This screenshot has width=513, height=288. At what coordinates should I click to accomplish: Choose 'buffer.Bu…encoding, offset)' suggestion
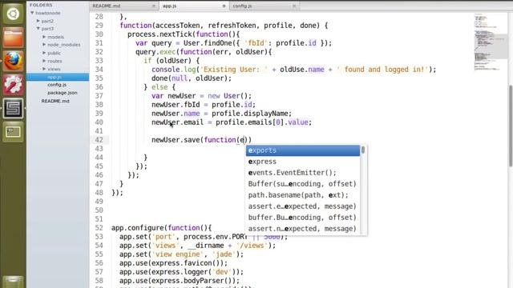[x=303, y=218]
